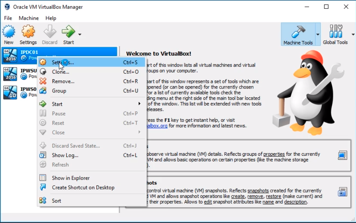
Task: Click the Show in Explorer list icon
Action: coord(43,178)
